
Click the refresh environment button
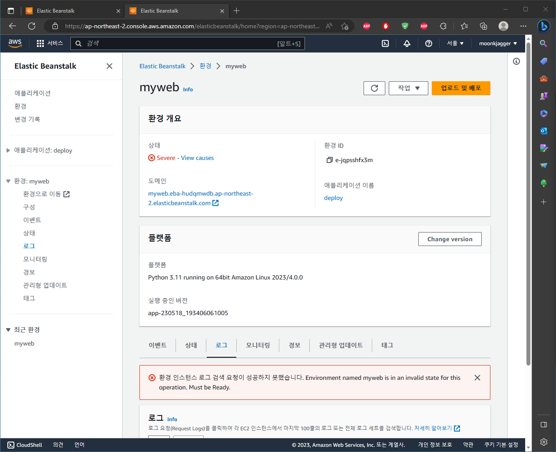click(374, 88)
